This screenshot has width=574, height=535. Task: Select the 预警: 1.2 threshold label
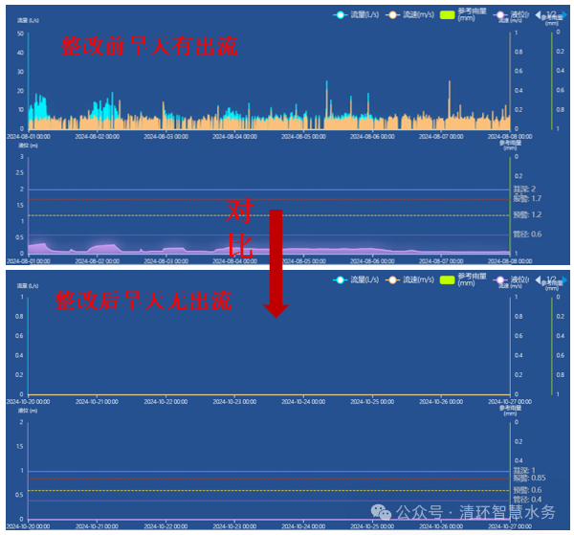(x=529, y=214)
